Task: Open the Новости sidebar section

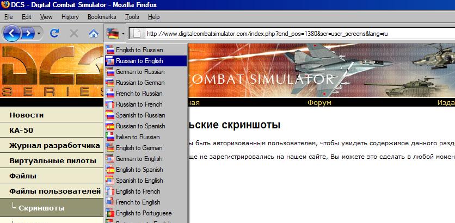Action: 52,115
